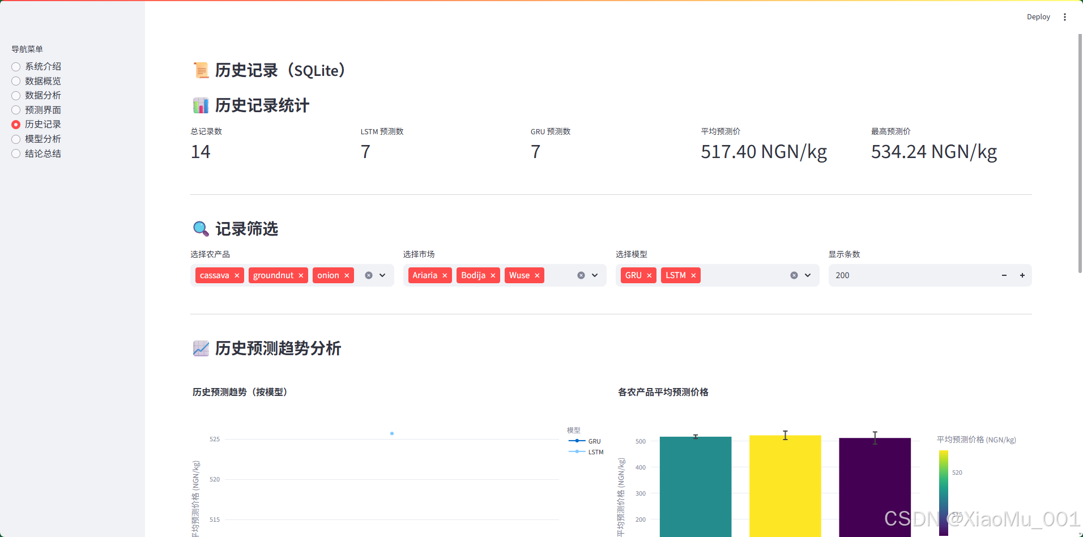1083x537 pixels.
Task: Expand the 选择市场 dropdown arrow
Action: point(595,275)
